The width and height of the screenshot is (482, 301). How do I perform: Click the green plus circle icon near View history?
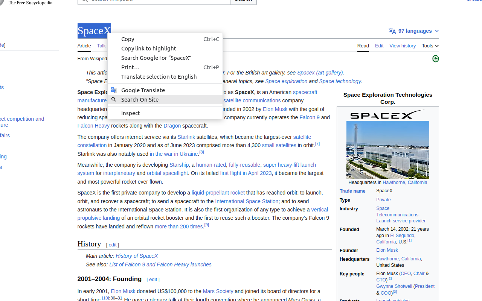(x=436, y=59)
